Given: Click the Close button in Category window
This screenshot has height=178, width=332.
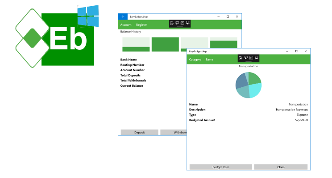Looking at the screenshot, I should click(x=281, y=167).
